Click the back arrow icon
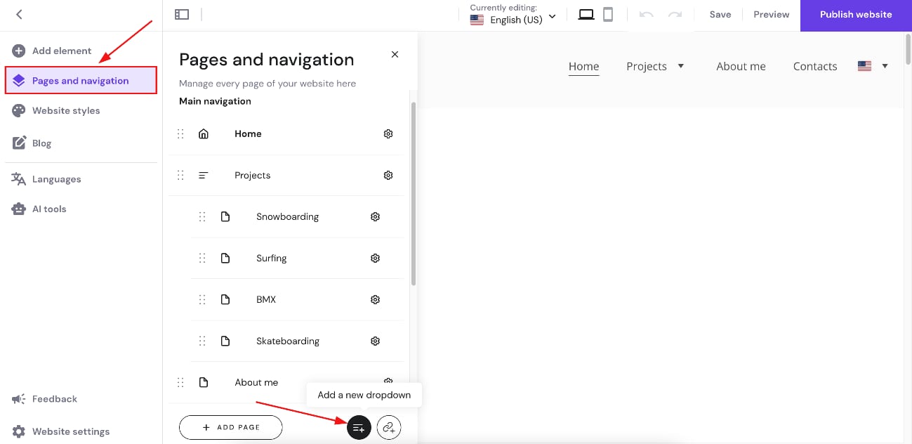The width and height of the screenshot is (912, 444). pyautogui.click(x=19, y=15)
